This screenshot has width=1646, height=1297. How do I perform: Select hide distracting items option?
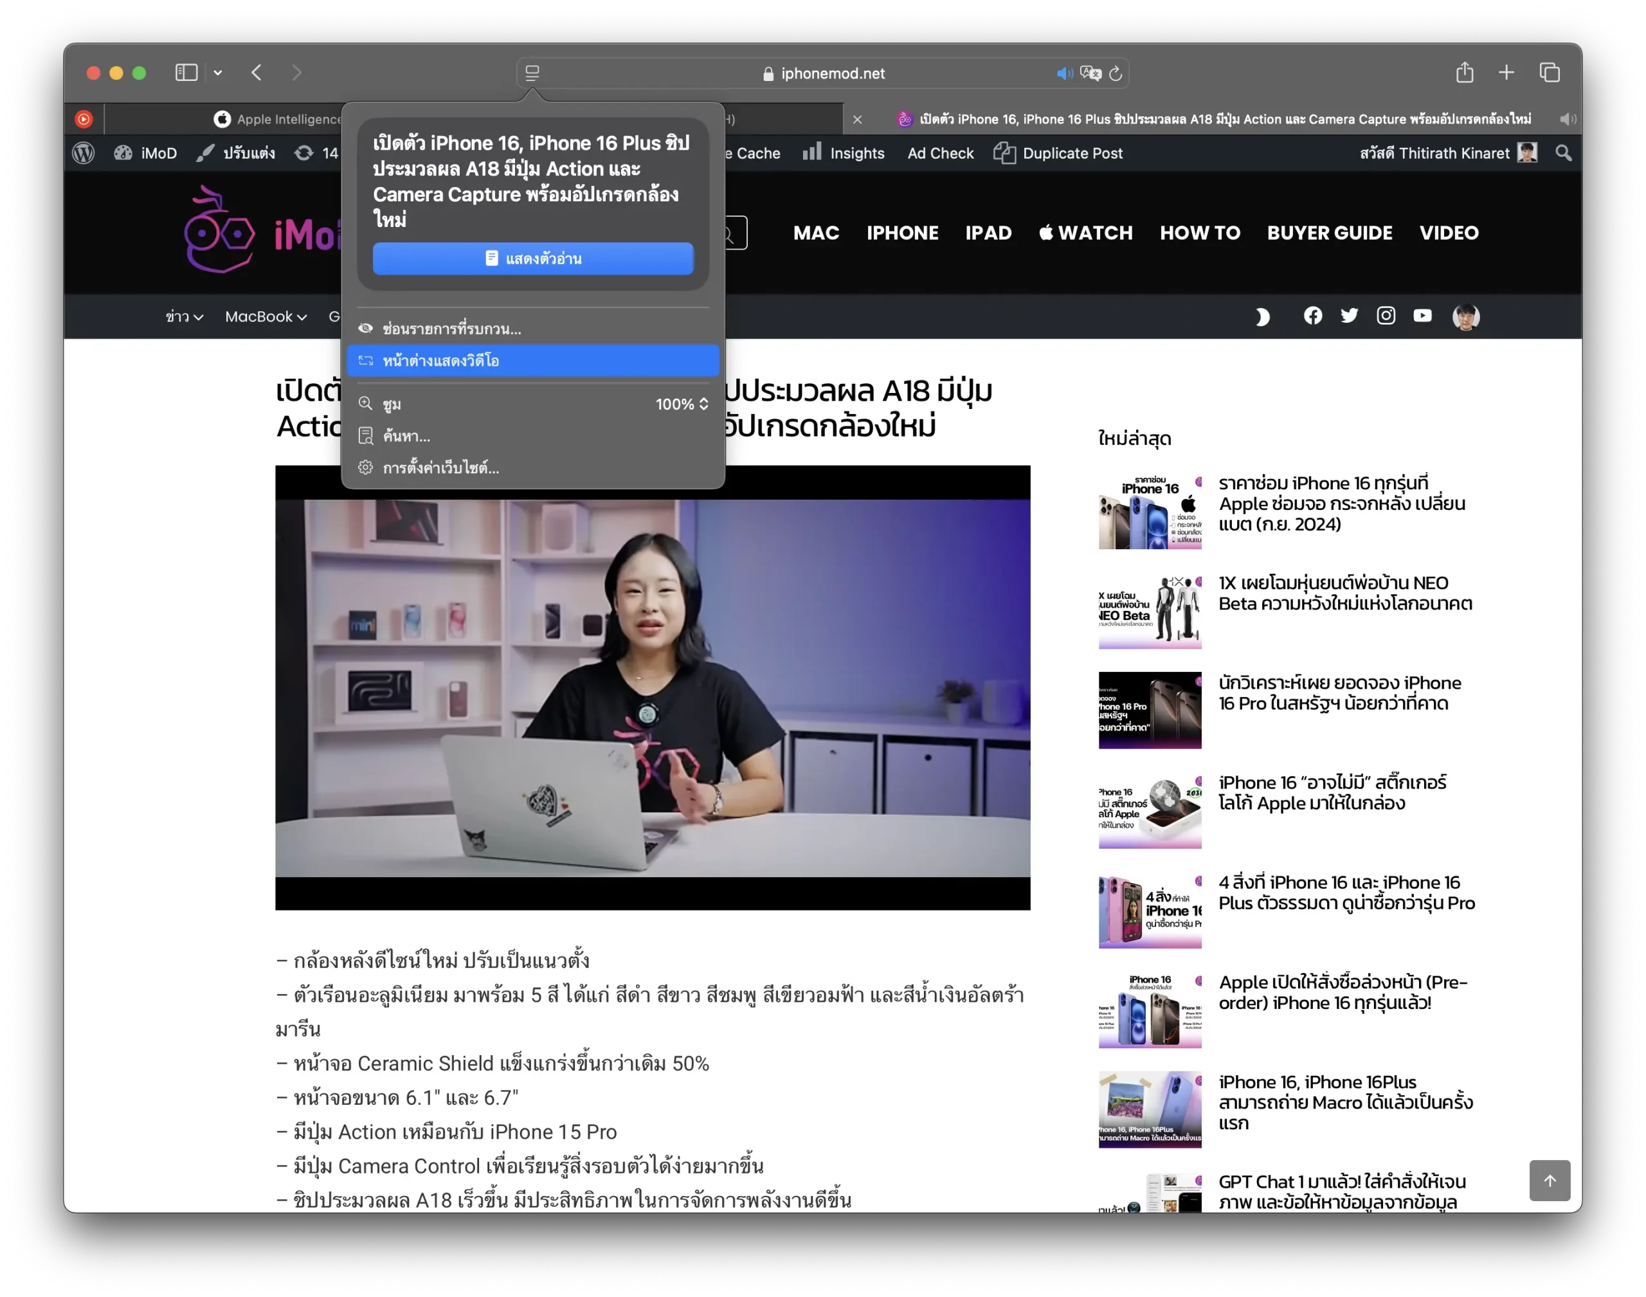point(451,329)
